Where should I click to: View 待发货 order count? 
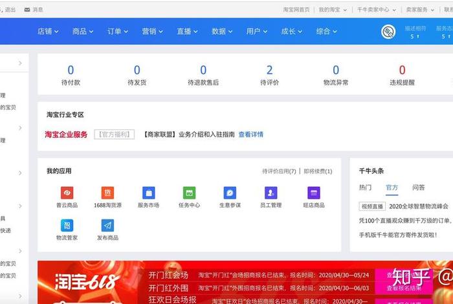tap(137, 75)
